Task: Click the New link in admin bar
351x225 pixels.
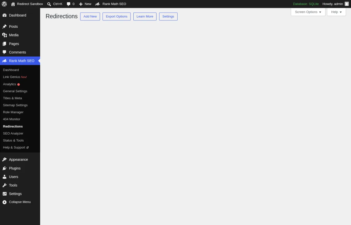Action: pos(88,4)
